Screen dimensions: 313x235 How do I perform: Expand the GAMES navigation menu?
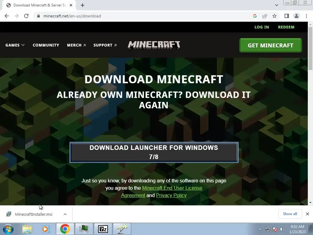click(x=15, y=45)
